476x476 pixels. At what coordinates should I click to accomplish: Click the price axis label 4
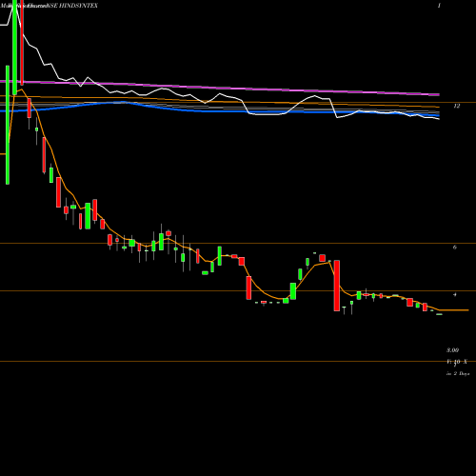(x=455, y=295)
